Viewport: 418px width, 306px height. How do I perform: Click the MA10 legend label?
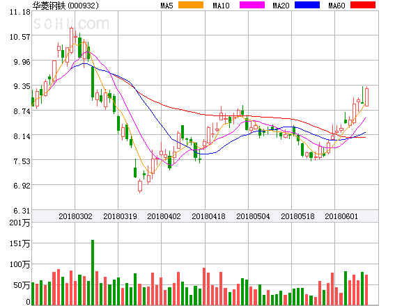221,6
